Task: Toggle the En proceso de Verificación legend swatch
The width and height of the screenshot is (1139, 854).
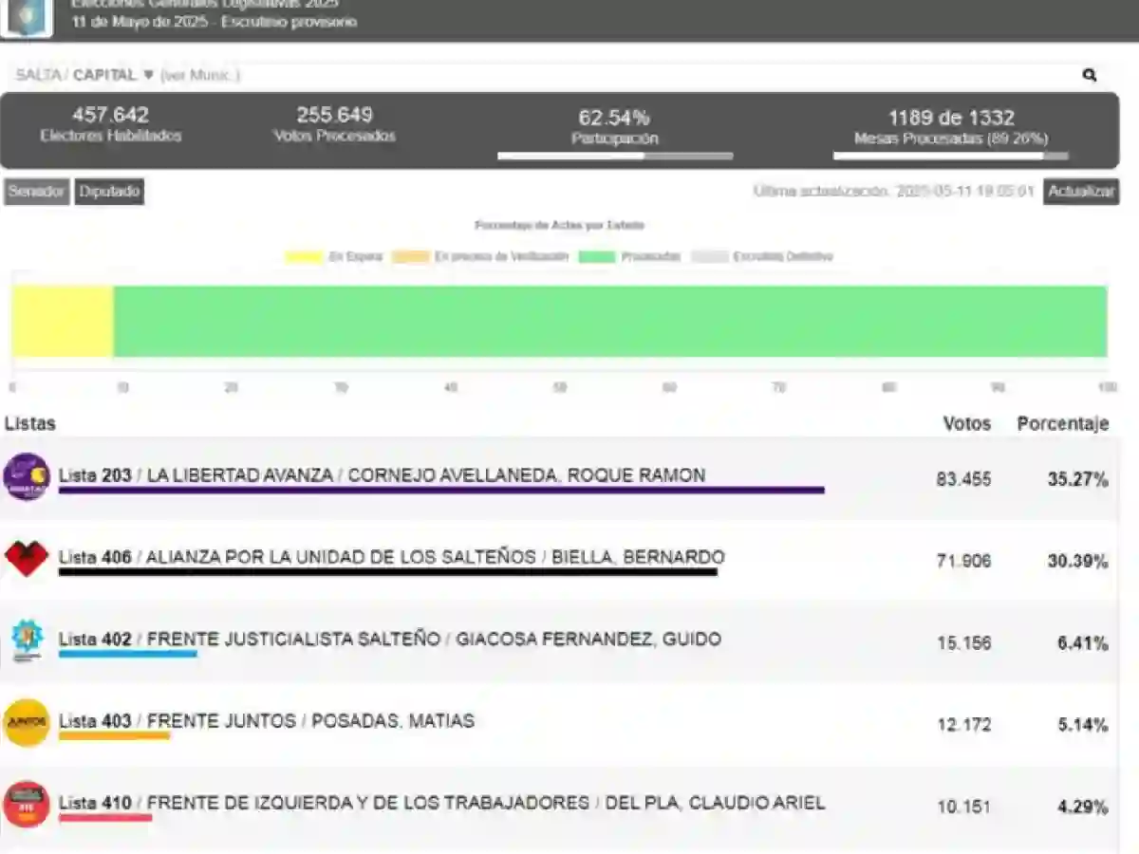Action: coord(410,256)
